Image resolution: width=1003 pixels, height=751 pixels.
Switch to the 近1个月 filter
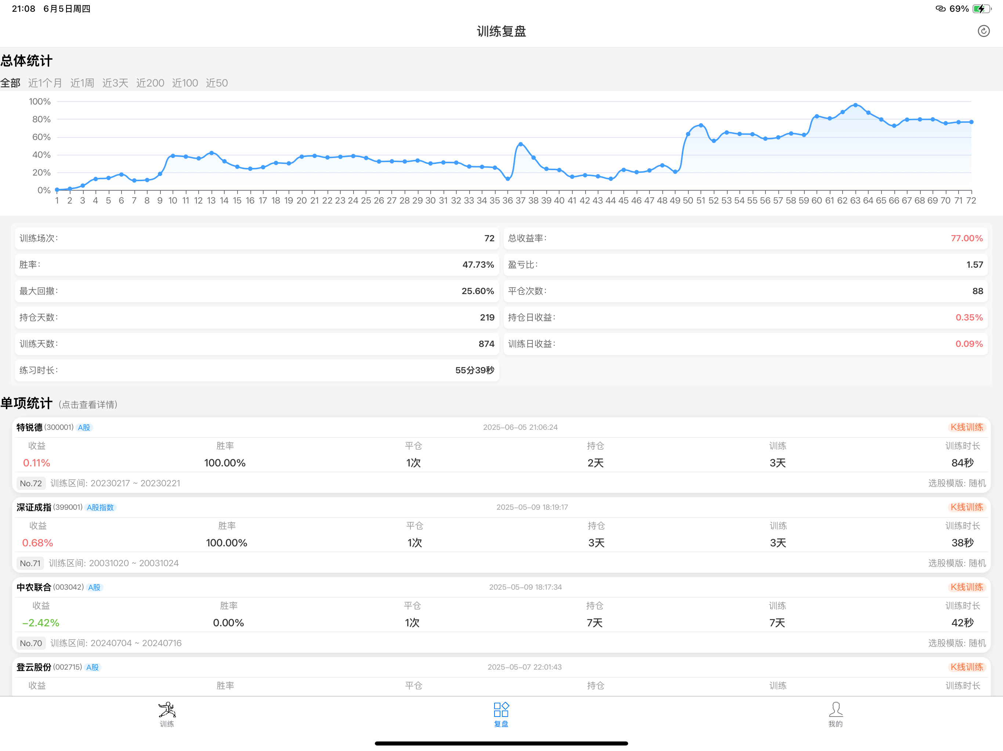(x=45, y=83)
